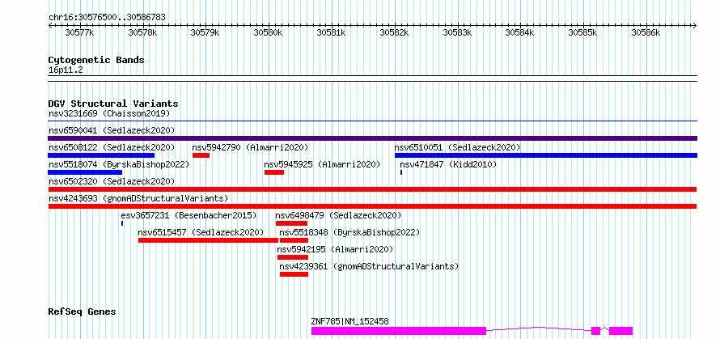The height and width of the screenshot is (339, 720).
Task: Click the left arrowhead of the ruler
Action: tap(50, 25)
